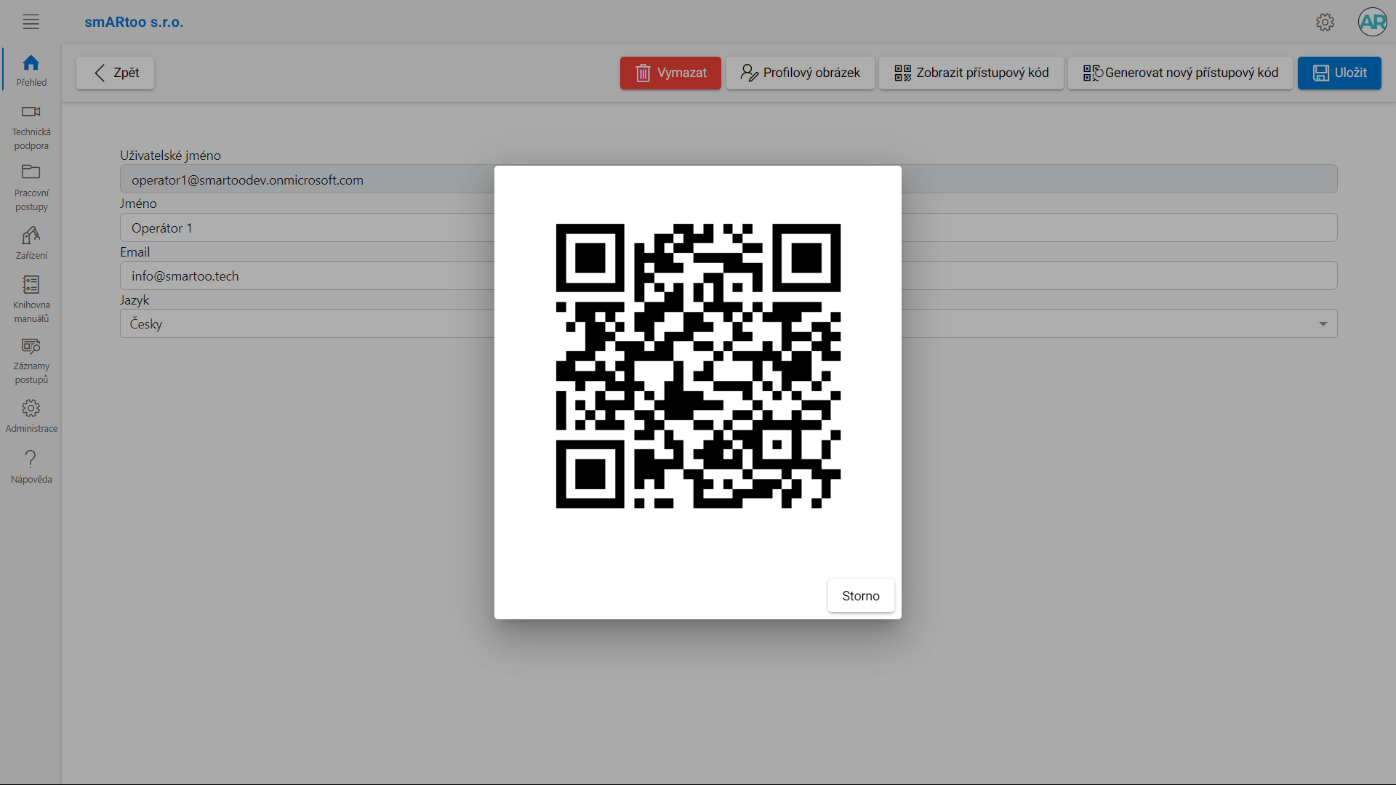This screenshot has width=1396, height=785.
Task: Open Pracovní postupy folder
Action: [31, 188]
